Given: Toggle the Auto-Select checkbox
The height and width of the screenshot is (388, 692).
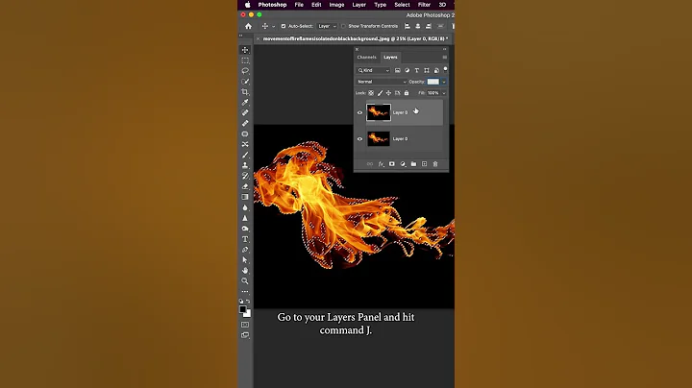Looking at the screenshot, I should tap(284, 27).
